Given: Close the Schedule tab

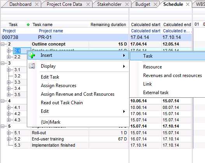Looking at the screenshot, I should coord(188,4).
